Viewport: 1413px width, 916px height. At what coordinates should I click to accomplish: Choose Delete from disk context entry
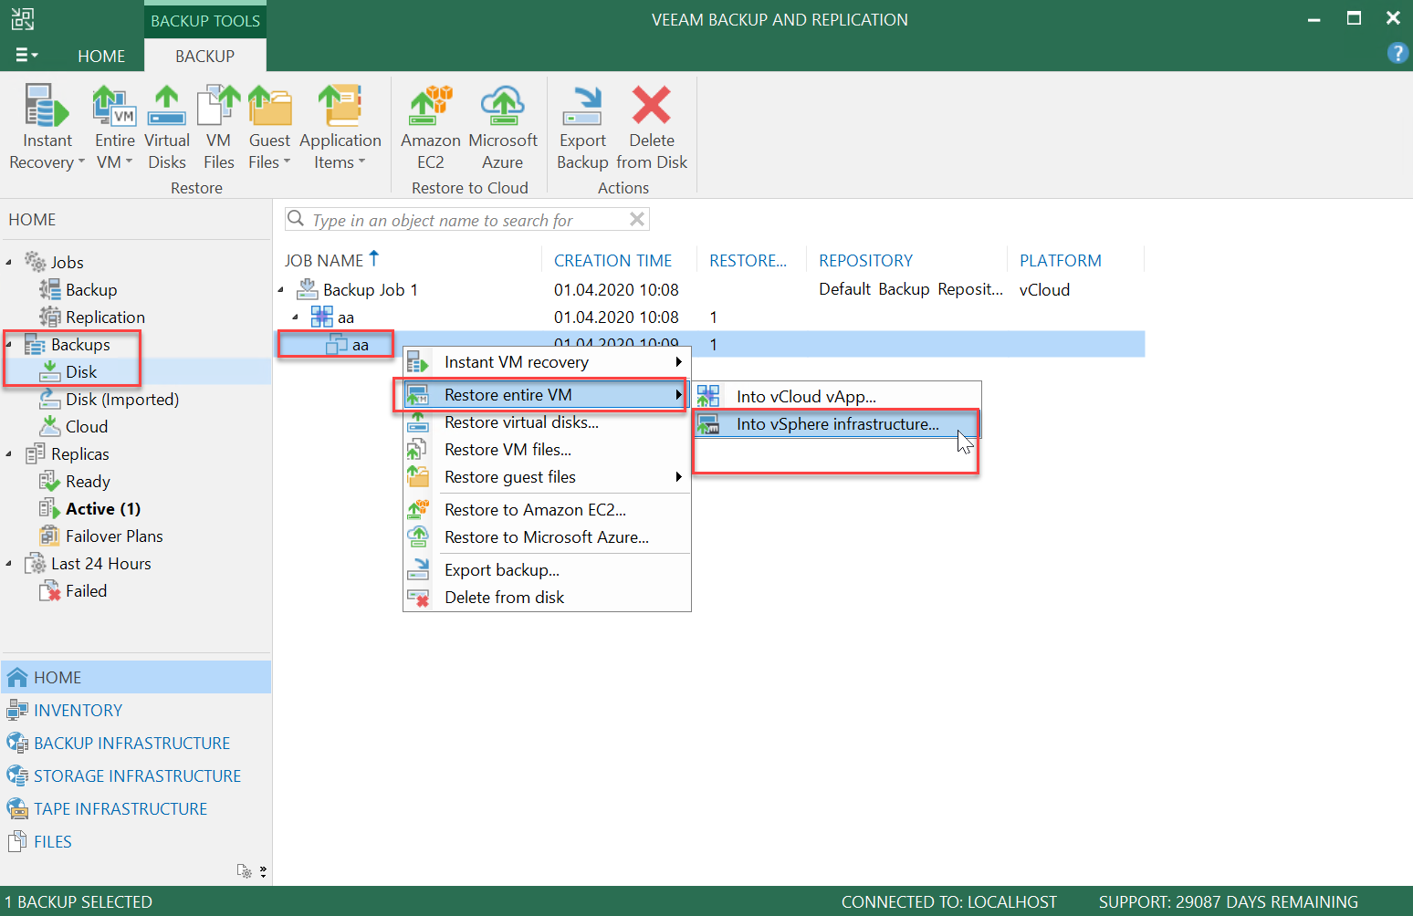pyautogui.click(x=547, y=598)
